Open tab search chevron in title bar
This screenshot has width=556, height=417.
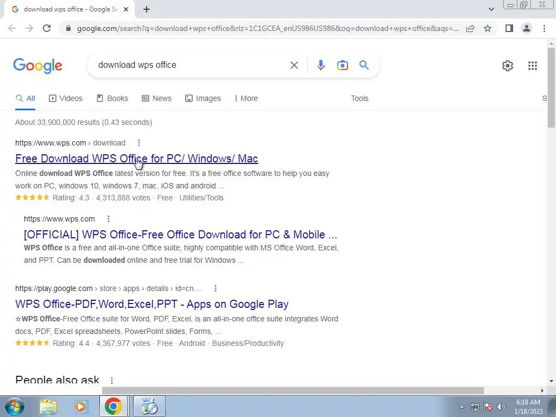[x=491, y=9]
